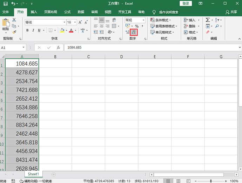Increase the font size with large A
The image size is (242, 183).
pos(80,22)
